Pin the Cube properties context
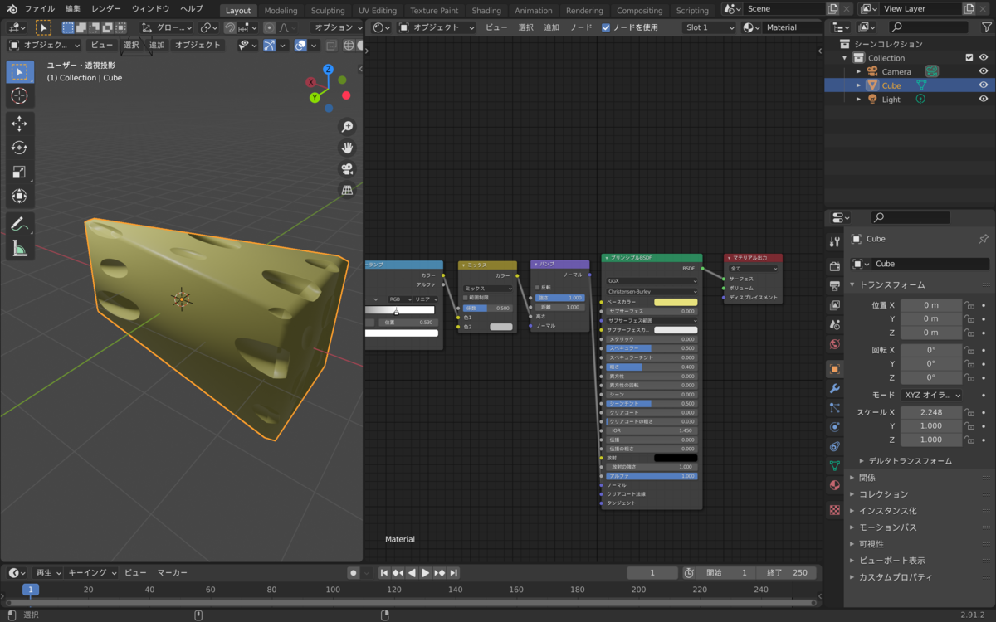Screen dimensions: 996x622 (x=984, y=239)
